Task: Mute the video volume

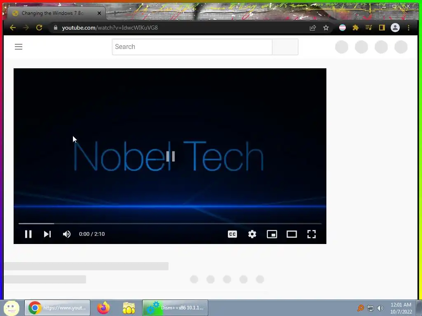Action: coord(67,234)
